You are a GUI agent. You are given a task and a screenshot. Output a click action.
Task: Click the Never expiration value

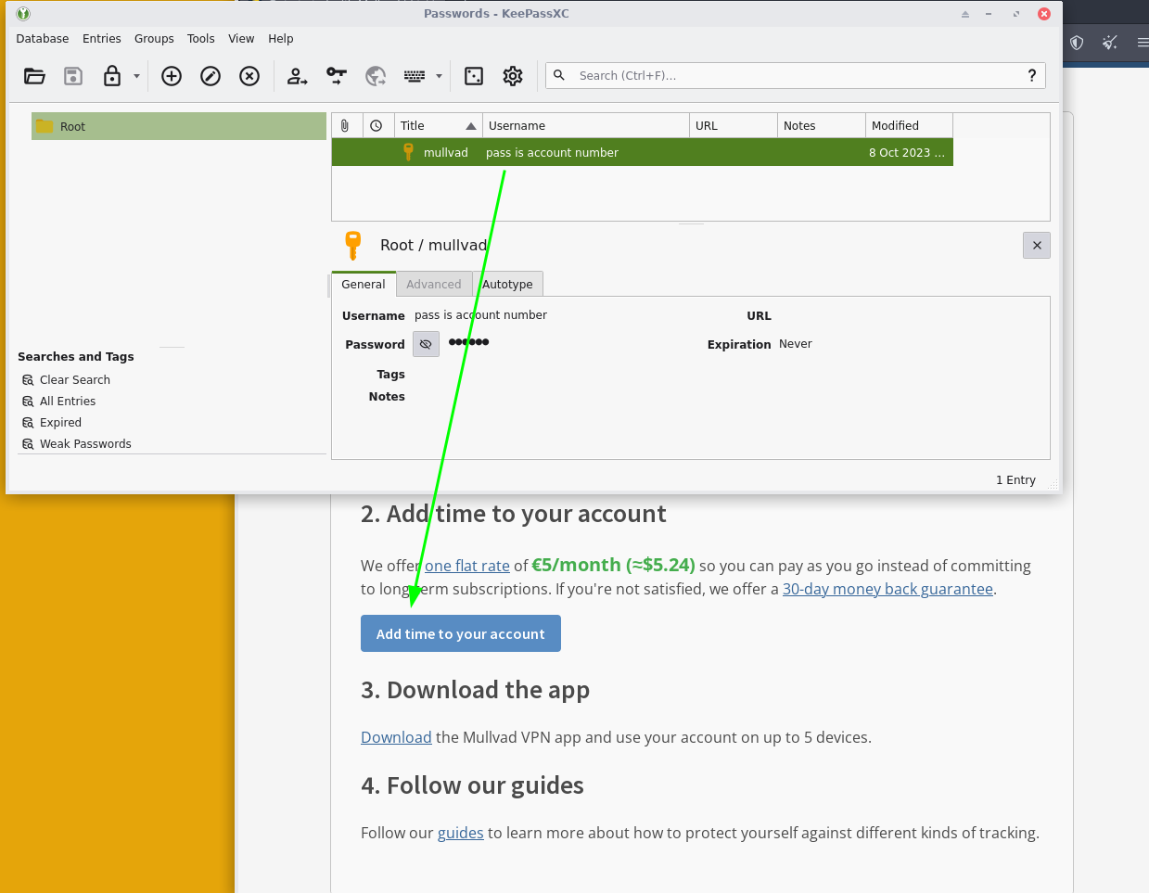pyautogui.click(x=796, y=344)
